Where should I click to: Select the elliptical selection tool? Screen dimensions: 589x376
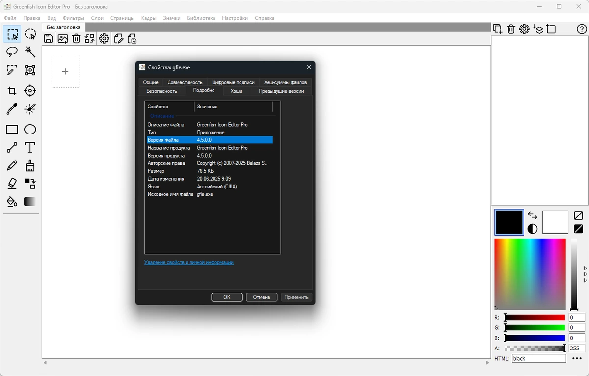click(30, 34)
